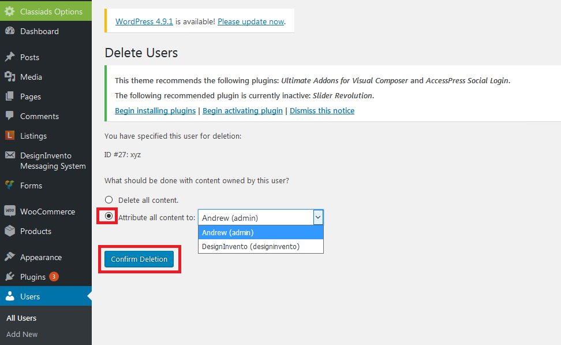Click the Attribute all content to label

pos(157,217)
